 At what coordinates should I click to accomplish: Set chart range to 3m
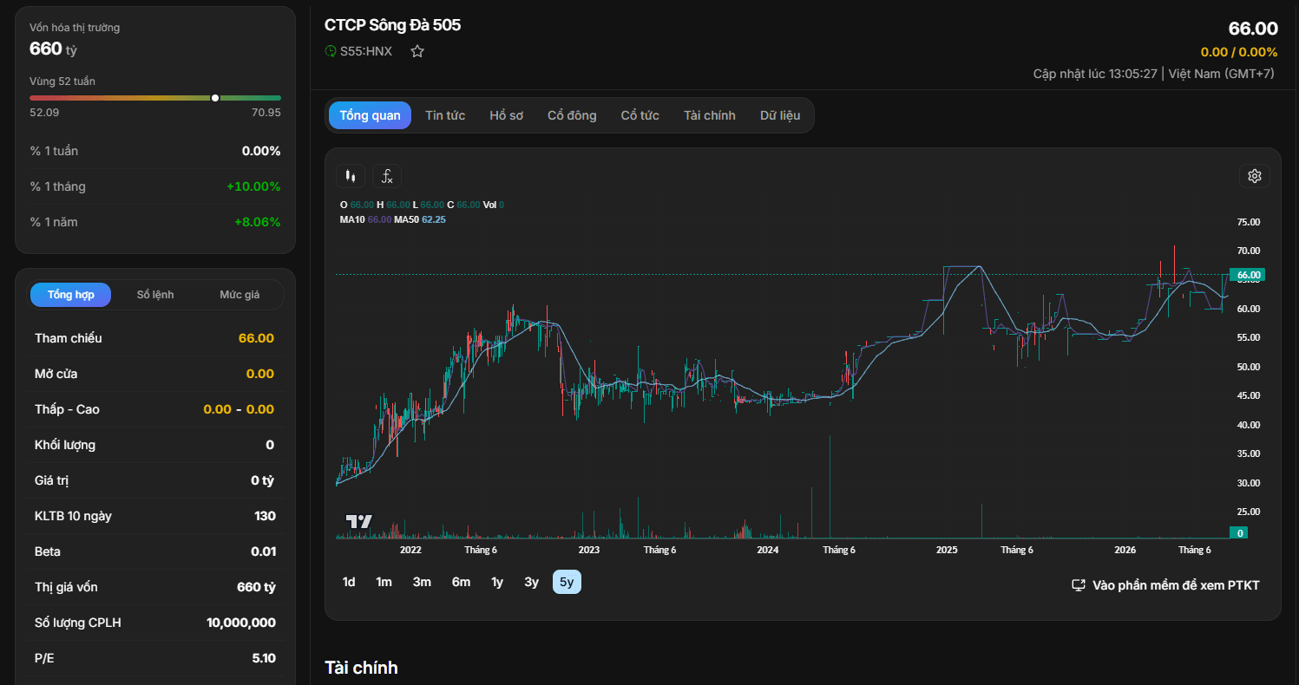click(422, 582)
